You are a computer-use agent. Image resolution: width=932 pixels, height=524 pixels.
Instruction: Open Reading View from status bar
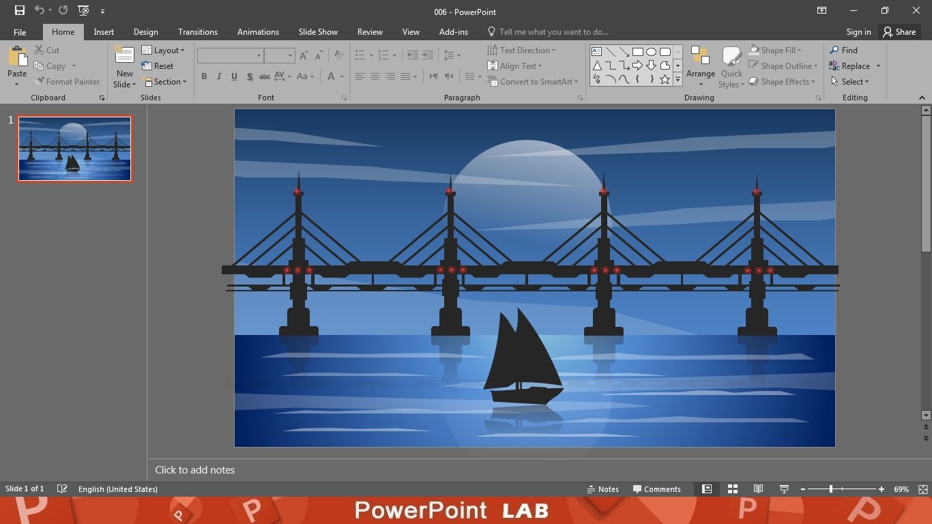(x=758, y=489)
